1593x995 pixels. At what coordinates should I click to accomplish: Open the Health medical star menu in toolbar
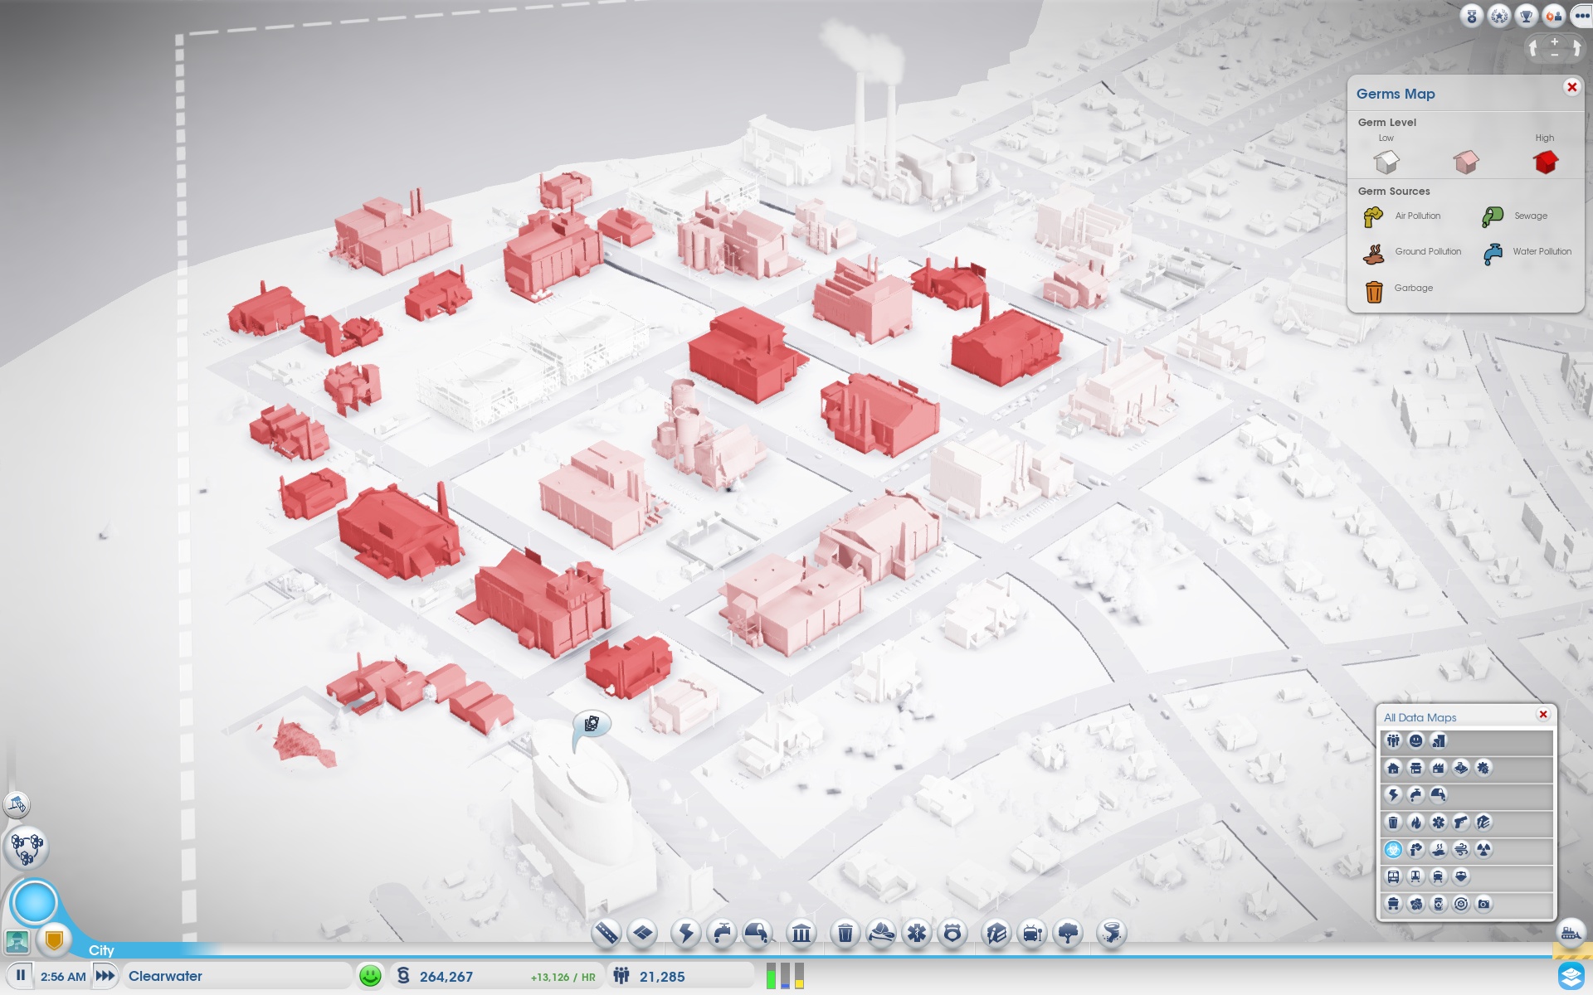[917, 934]
